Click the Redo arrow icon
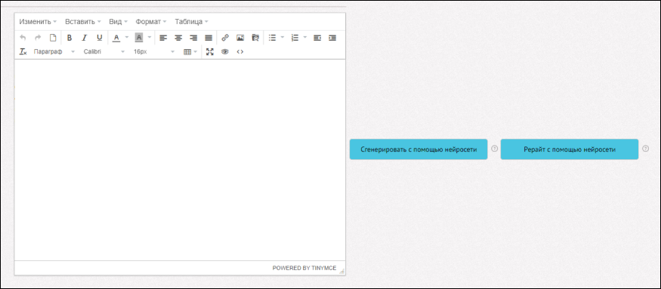 pos(38,38)
